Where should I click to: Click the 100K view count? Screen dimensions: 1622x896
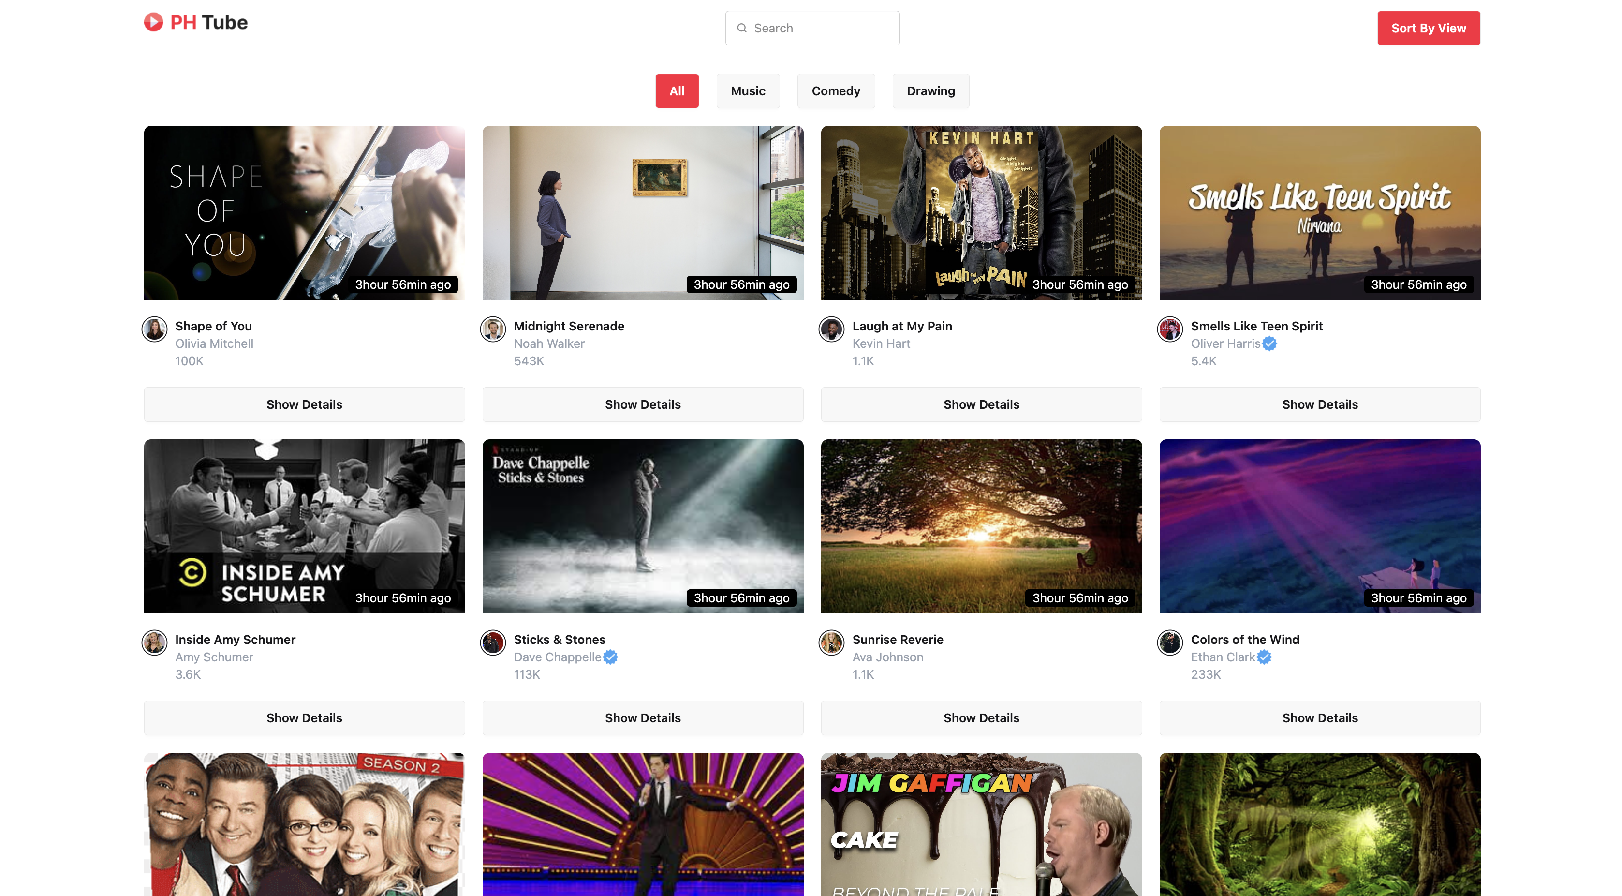point(189,361)
